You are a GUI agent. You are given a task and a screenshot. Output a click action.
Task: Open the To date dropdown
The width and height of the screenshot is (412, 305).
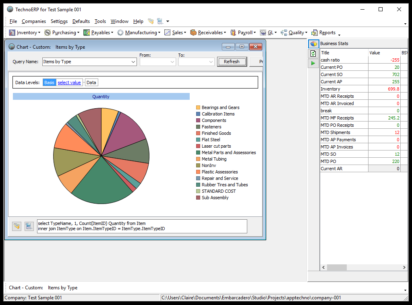tap(211, 62)
